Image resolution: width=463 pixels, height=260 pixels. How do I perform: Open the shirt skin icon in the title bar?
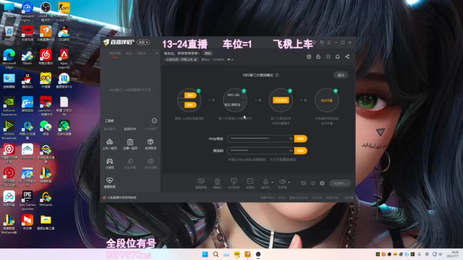[x=322, y=42]
